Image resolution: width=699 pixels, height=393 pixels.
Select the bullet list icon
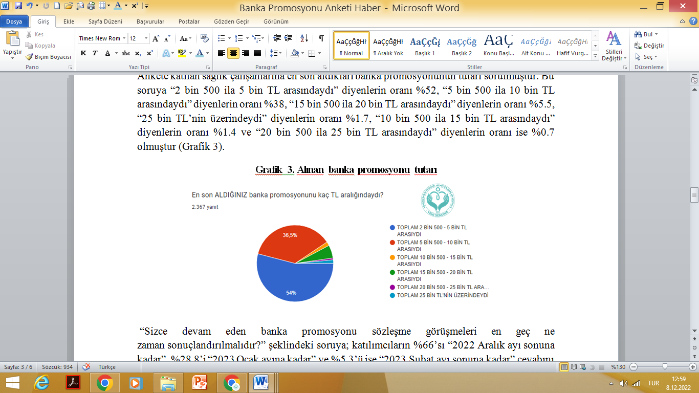pos(221,38)
